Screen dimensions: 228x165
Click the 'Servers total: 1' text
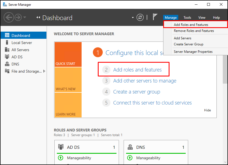tap(112, 135)
